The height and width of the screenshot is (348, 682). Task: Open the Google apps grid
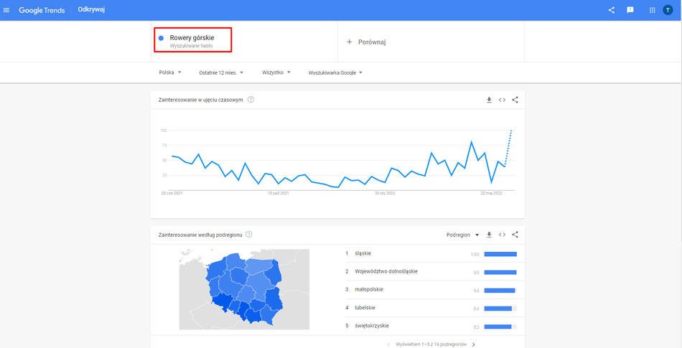(x=652, y=10)
